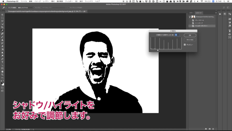Select the Rectangle shape tool
The image size is (232, 131).
coord(2,68)
